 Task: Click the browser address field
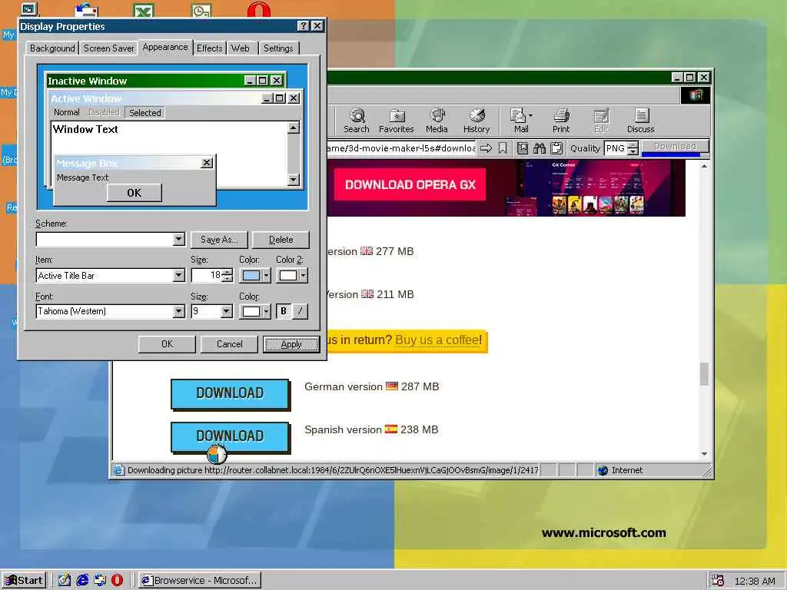point(401,148)
